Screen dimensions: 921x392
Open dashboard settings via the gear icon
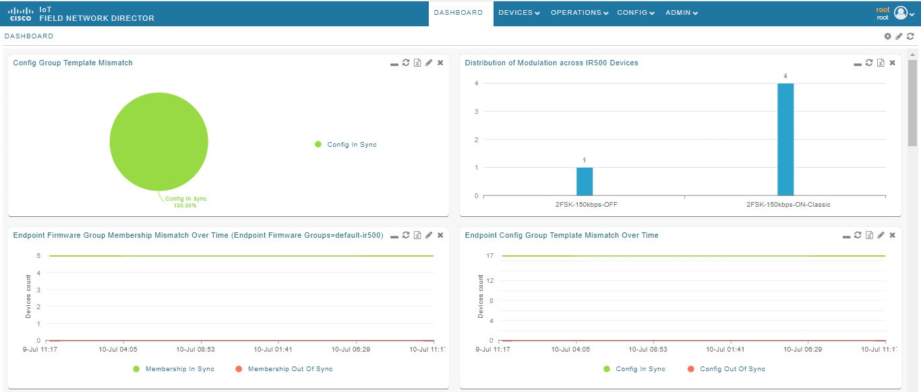click(x=887, y=36)
